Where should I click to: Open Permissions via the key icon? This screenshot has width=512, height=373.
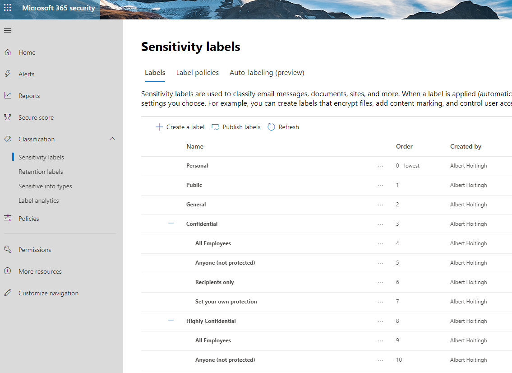pyautogui.click(x=8, y=250)
